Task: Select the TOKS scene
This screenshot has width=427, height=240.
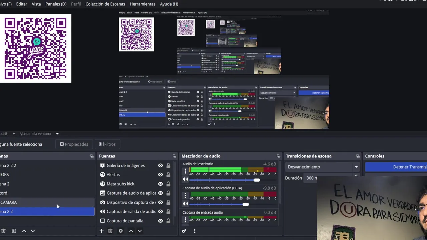Action: tap(47, 175)
